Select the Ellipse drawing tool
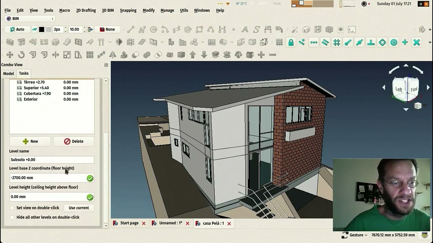This screenshot has height=243, width=433. tap(176, 29)
